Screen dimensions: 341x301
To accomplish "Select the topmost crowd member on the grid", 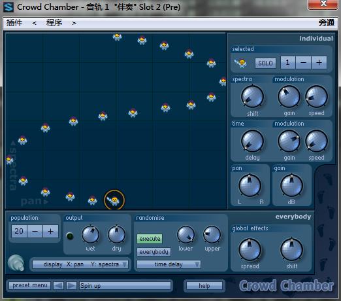I will pos(117,37).
